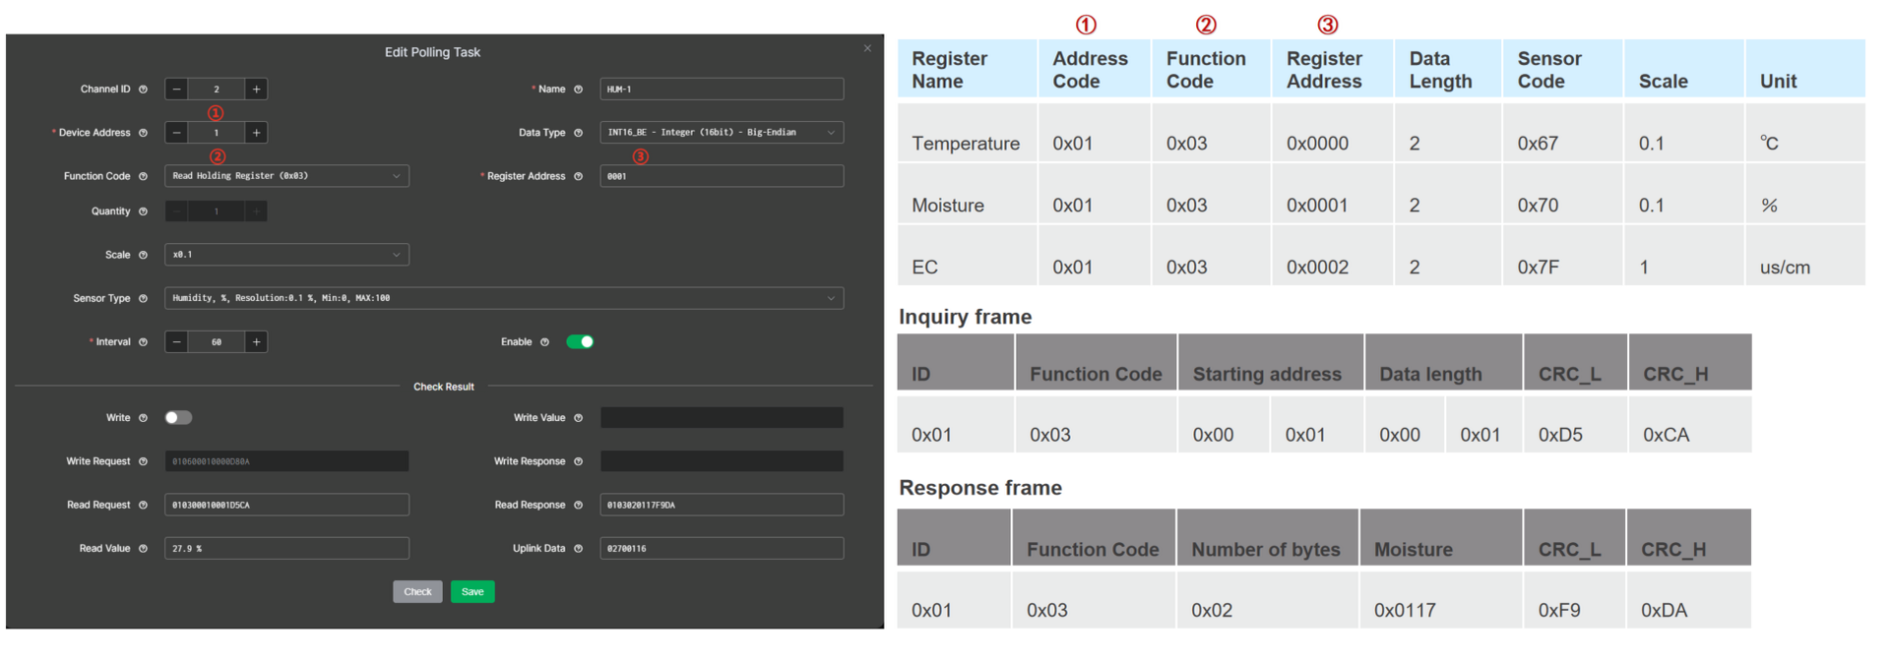Turn on the Write toggle
Image resolution: width=1890 pixels, height=662 pixels.
[178, 418]
